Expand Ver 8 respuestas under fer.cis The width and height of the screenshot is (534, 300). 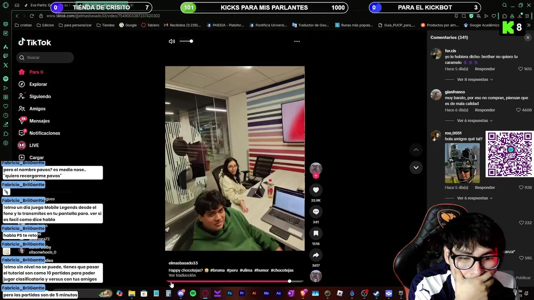pyautogui.click(x=475, y=80)
